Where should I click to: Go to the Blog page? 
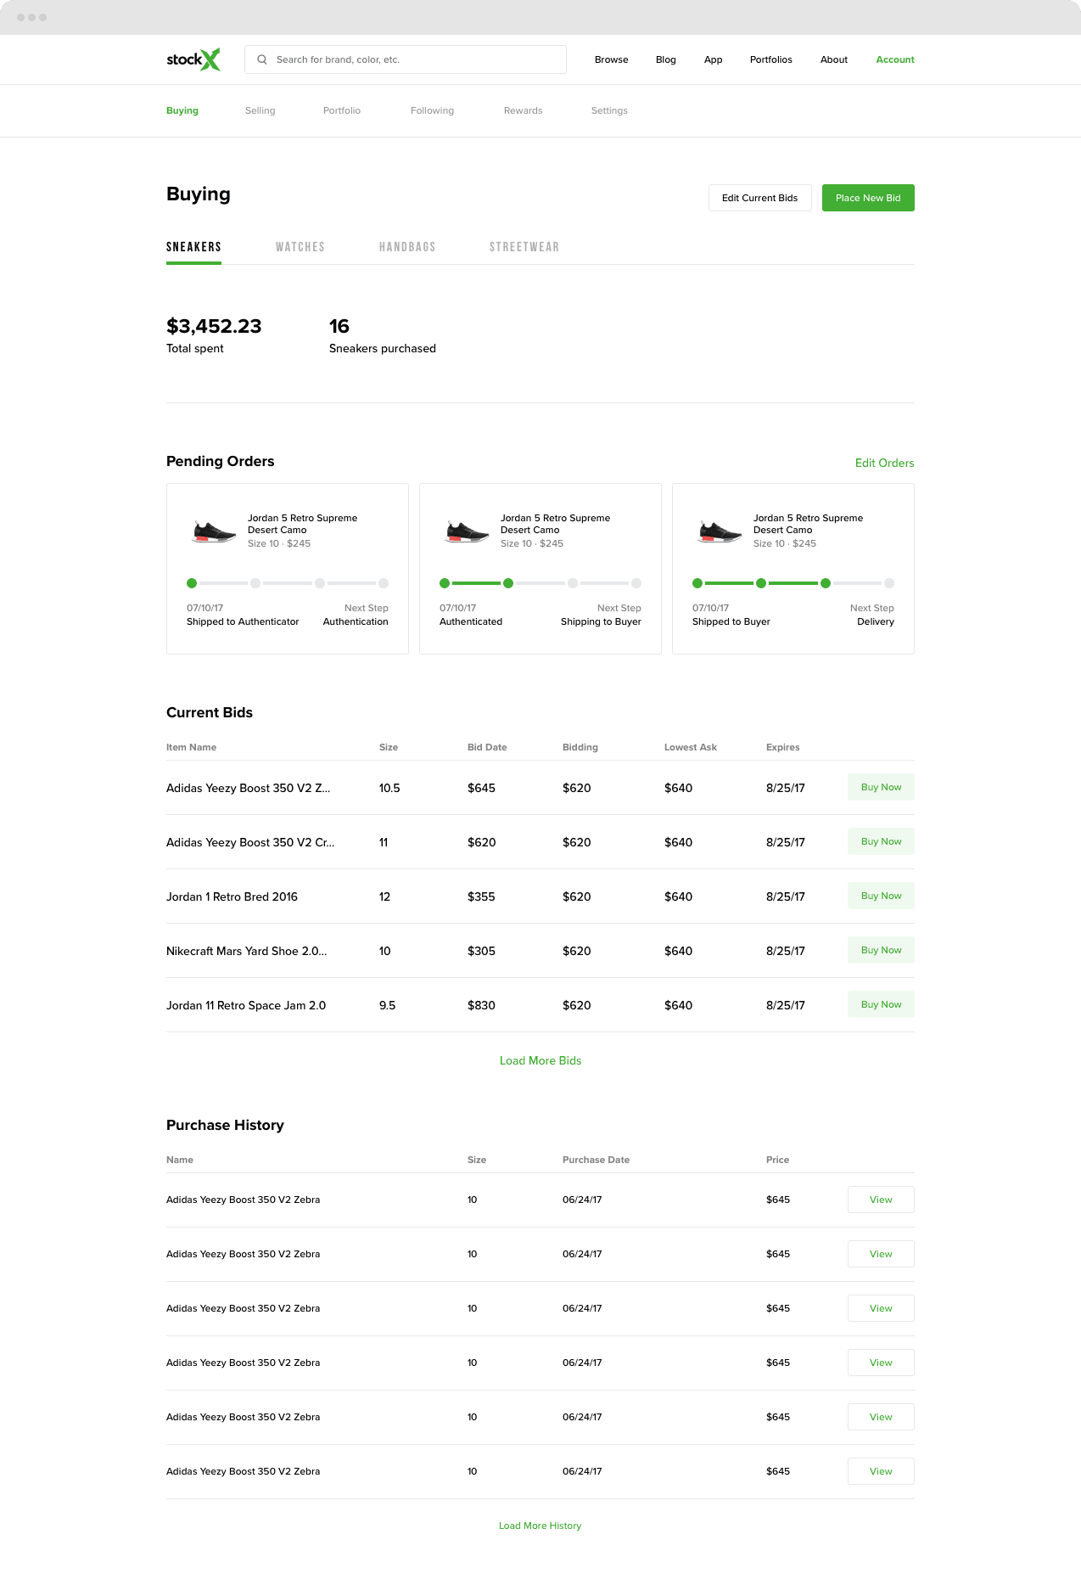pyautogui.click(x=666, y=59)
